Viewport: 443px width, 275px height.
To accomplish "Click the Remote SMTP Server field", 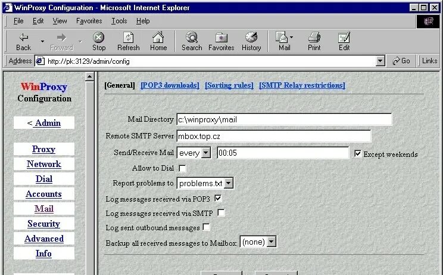I will pyautogui.click(x=274, y=136).
